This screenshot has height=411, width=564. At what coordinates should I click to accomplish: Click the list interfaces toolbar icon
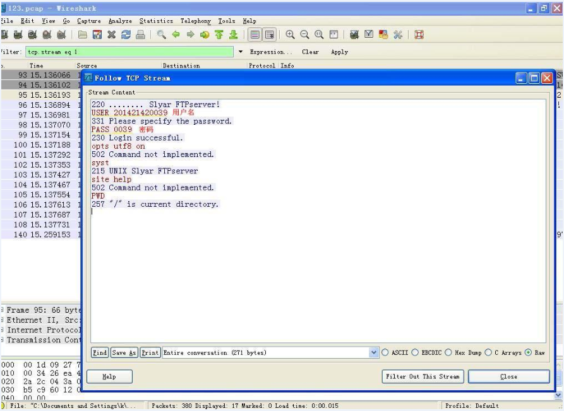[4, 35]
